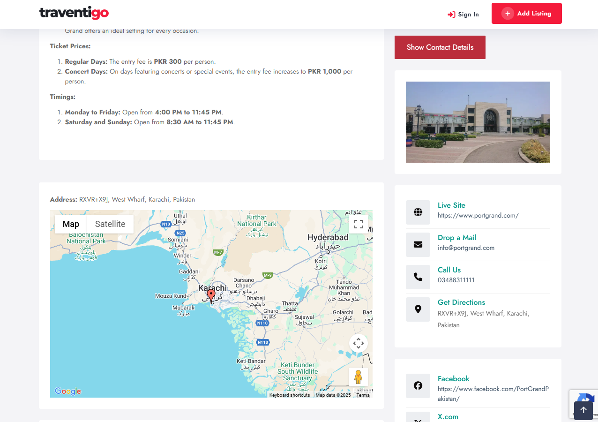Open the Live Site link
The width and height of the screenshot is (598, 422).
click(451, 205)
